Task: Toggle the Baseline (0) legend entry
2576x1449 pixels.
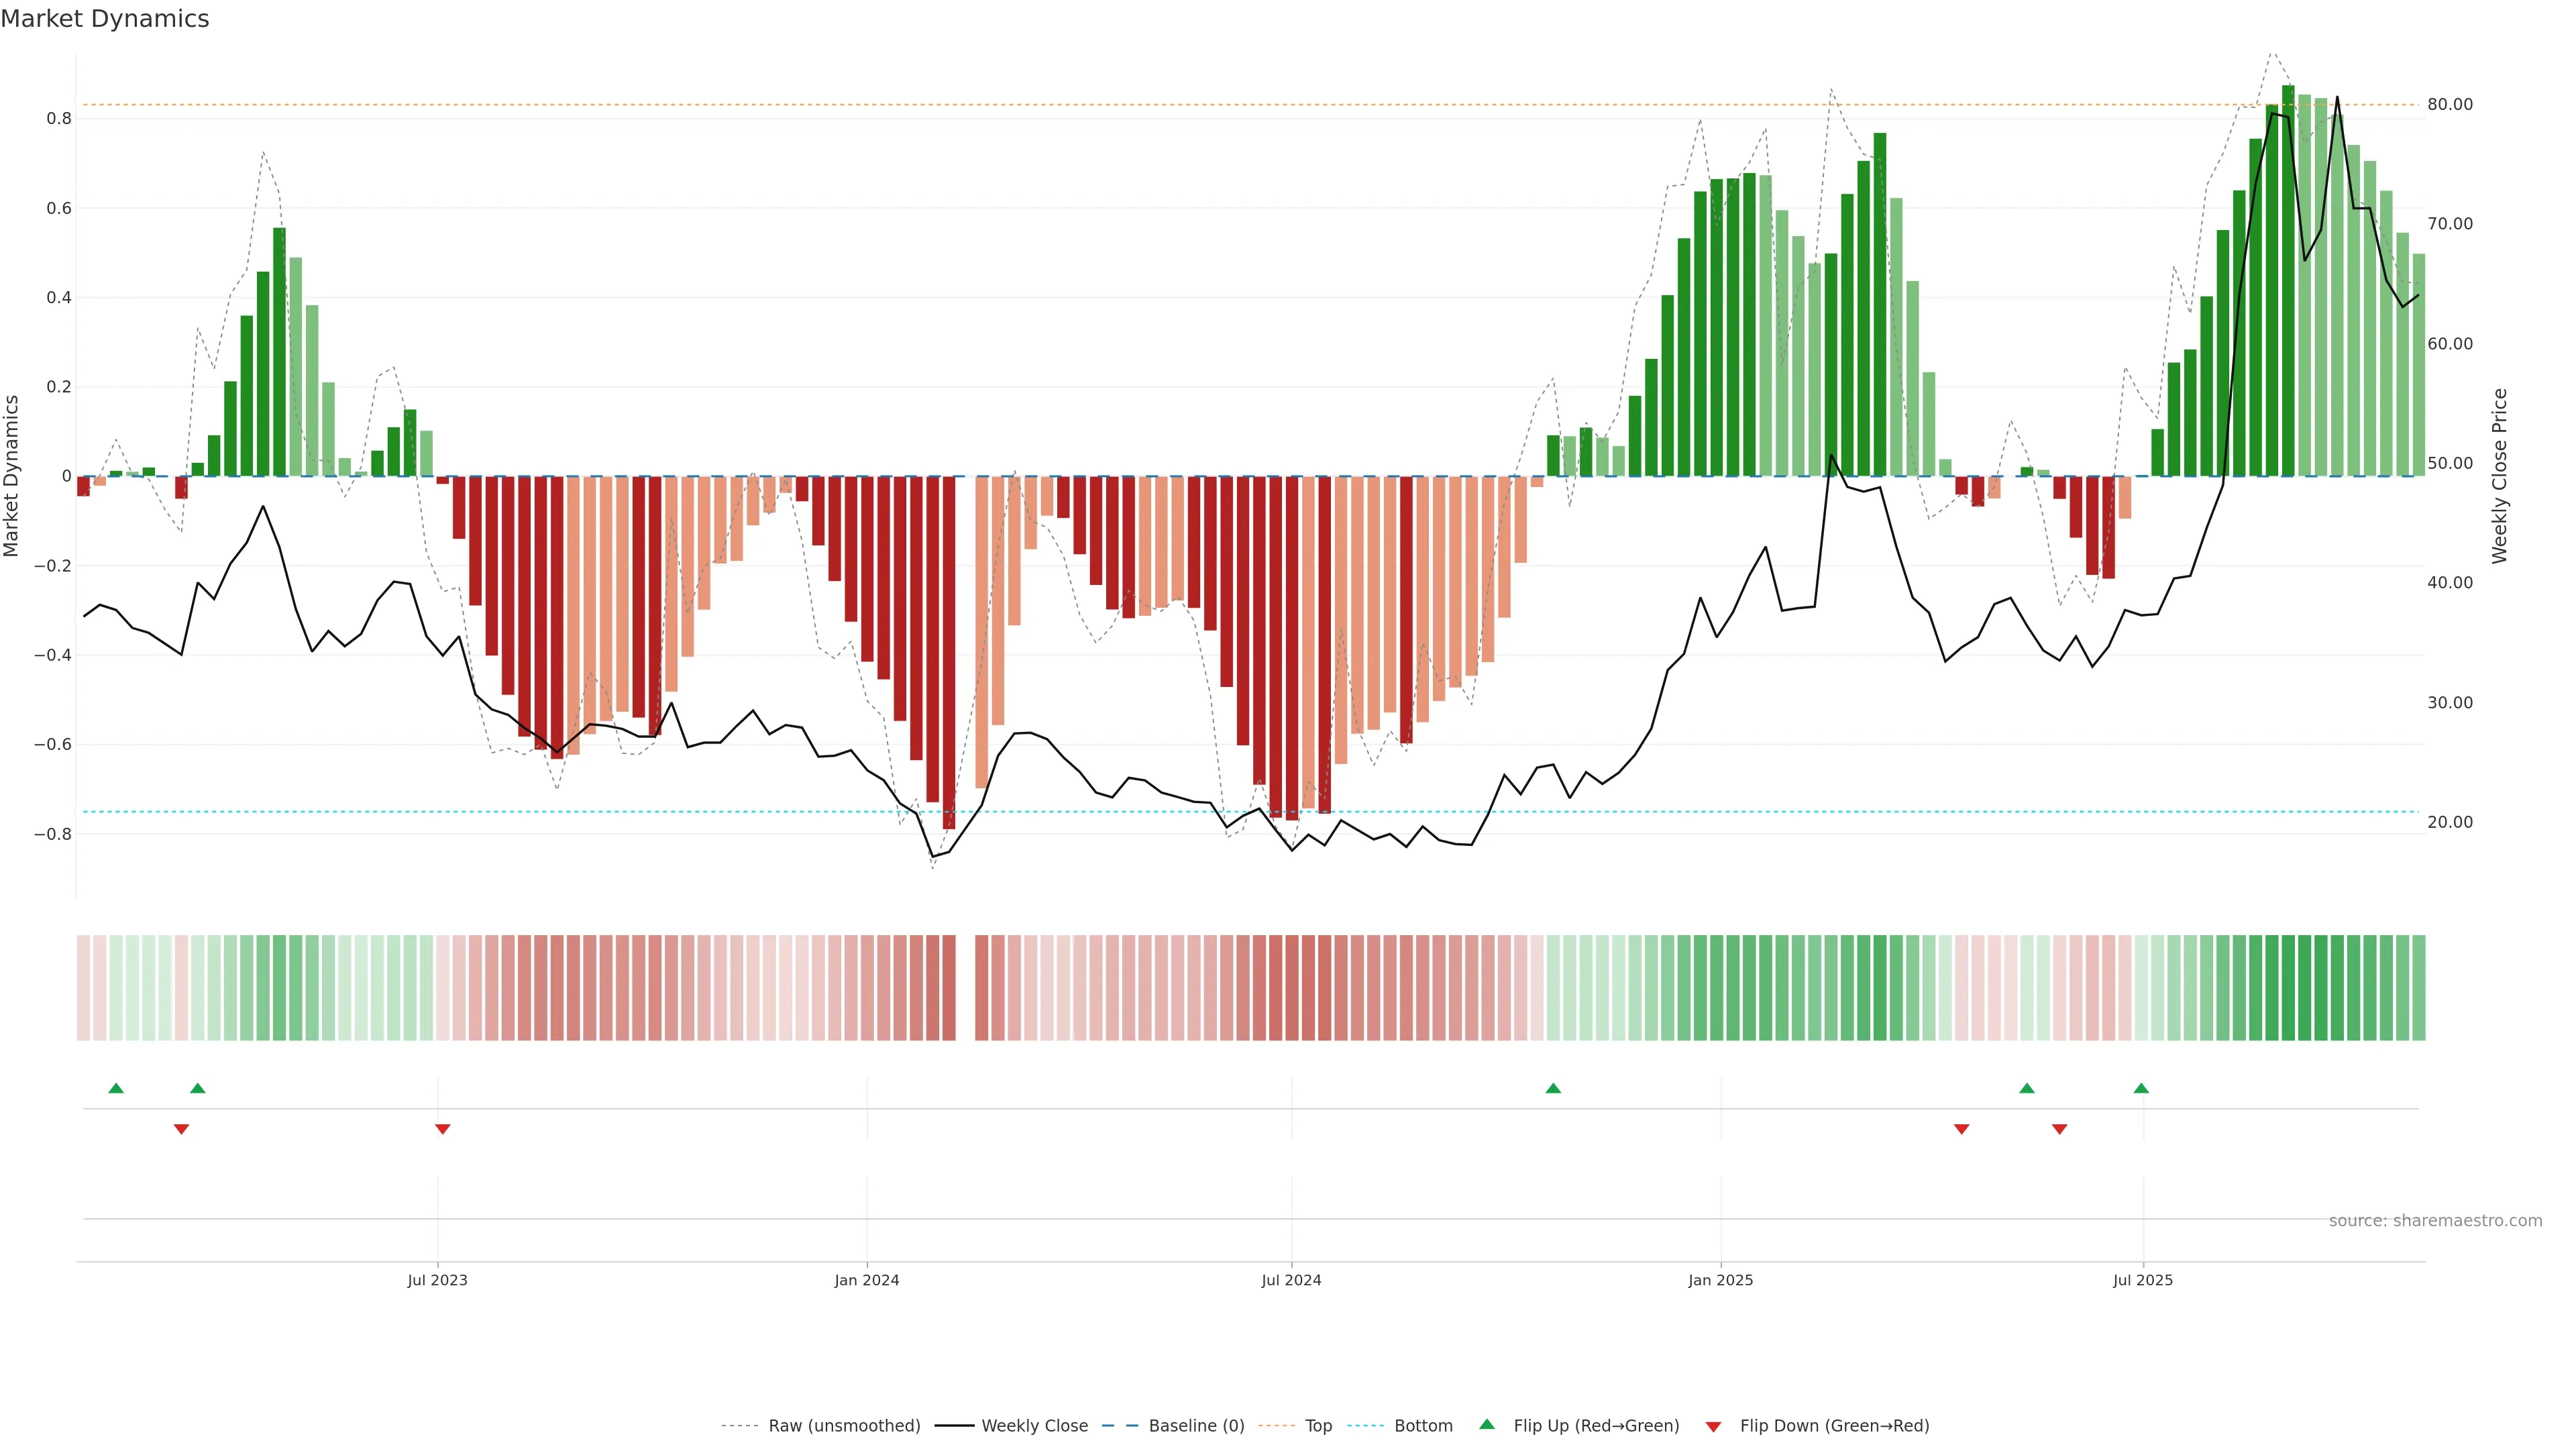Action: coord(1195,1426)
